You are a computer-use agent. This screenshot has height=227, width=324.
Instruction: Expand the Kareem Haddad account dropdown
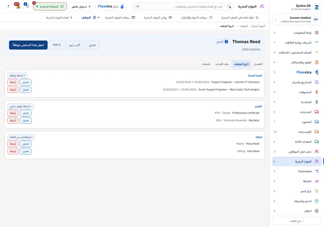[275, 20]
